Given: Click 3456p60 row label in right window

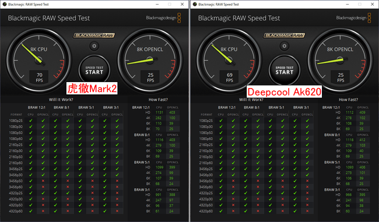Looking at the screenshot, I should (x=206, y=187).
